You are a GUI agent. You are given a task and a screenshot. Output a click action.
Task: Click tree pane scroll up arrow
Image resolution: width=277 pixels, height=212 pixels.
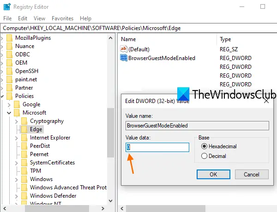[x=111, y=38]
